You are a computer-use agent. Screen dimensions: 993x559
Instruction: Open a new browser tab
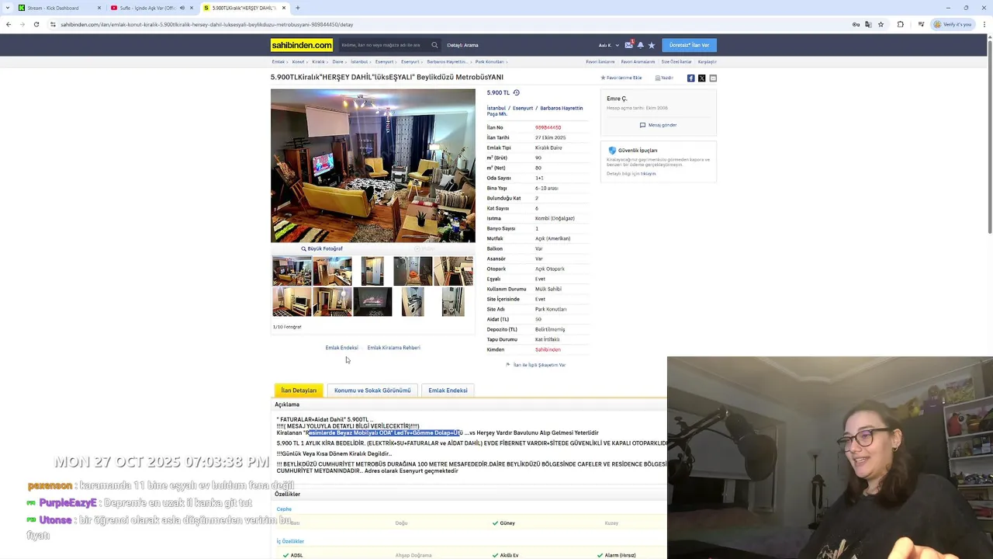[297, 8]
